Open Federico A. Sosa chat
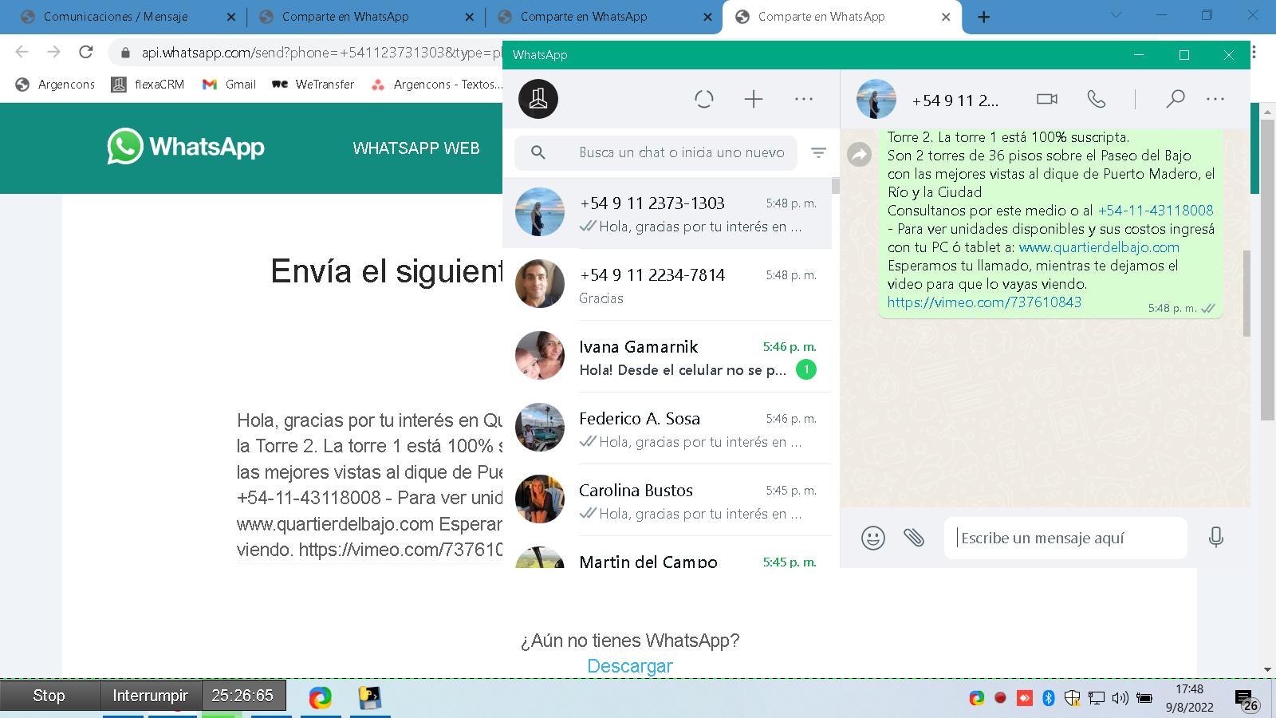This screenshot has height=718, width=1276. (x=667, y=428)
